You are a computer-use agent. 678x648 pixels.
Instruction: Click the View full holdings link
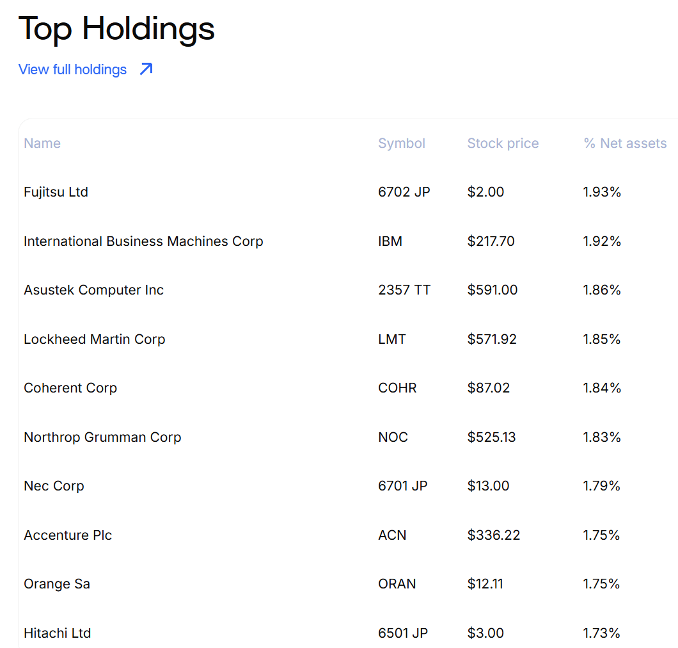pos(73,69)
